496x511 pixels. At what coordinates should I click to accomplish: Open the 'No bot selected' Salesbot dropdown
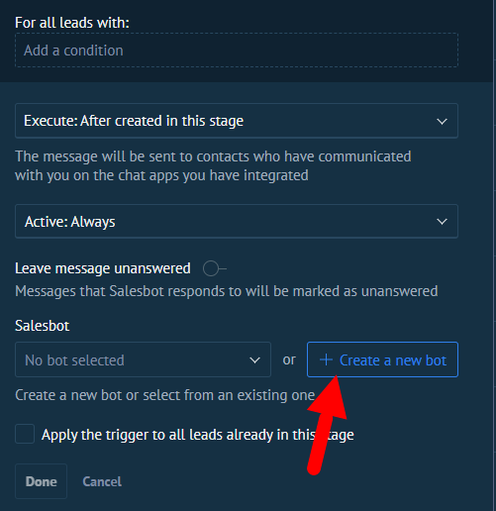pos(143,359)
